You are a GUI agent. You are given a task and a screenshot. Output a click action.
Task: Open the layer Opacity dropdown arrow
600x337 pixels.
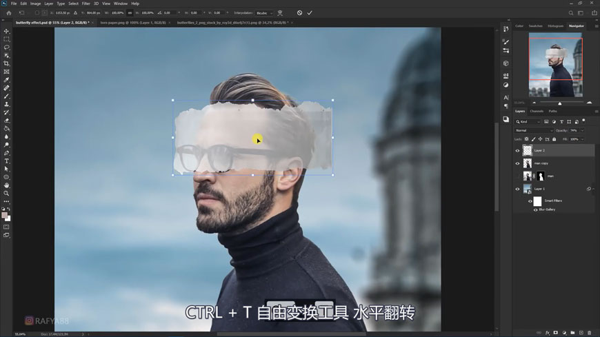[x=582, y=130]
